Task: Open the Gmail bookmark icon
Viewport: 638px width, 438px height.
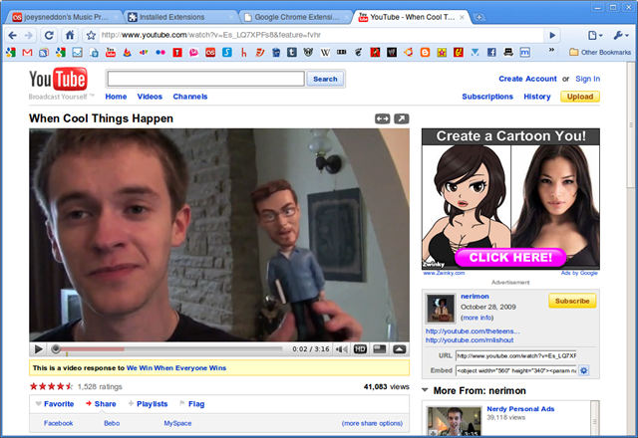Action: (27, 53)
